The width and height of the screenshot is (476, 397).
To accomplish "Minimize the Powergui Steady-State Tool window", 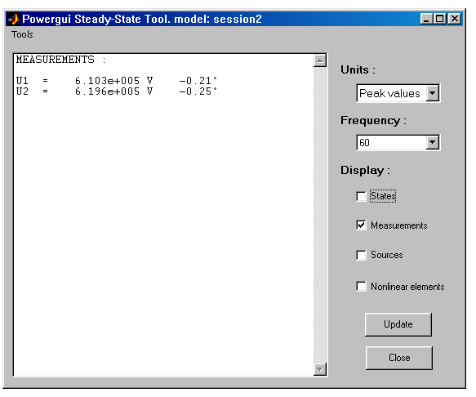I will tap(426, 19).
